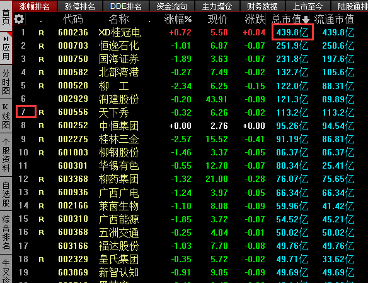Click the R marker for 国海证券

pyautogui.click(x=42, y=59)
